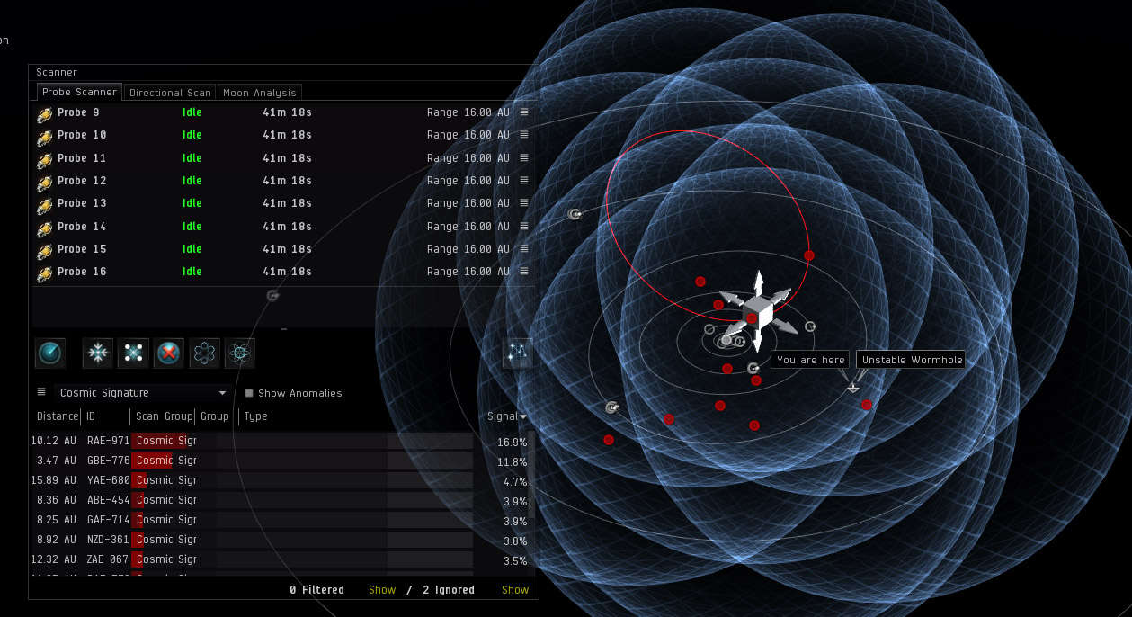Select the YAE-680 signature row
1132x617 pixels.
coord(280,480)
